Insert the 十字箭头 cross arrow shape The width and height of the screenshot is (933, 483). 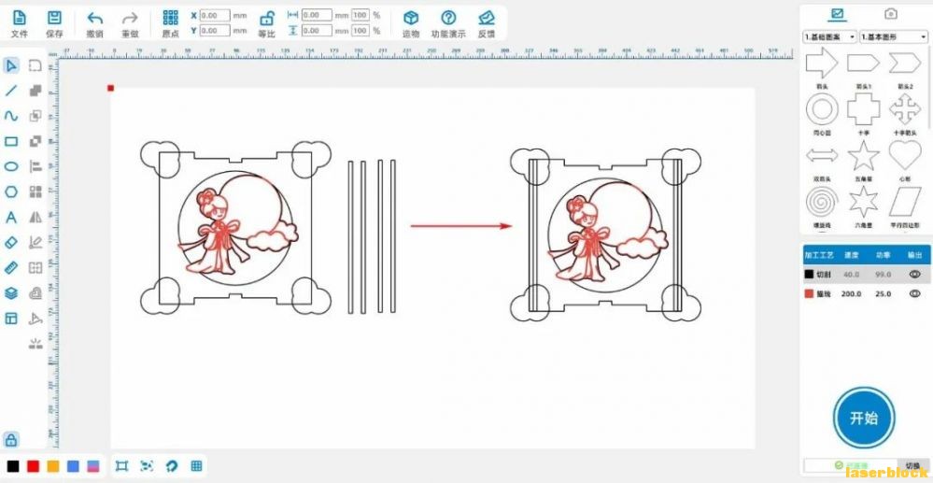coord(905,109)
